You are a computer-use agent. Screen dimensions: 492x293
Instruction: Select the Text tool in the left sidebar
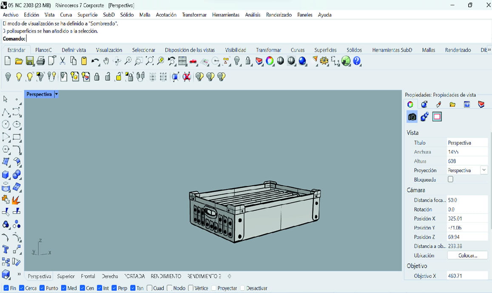pyautogui.click(x=6, y=249)
